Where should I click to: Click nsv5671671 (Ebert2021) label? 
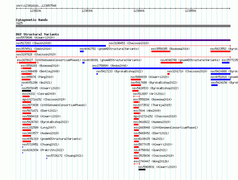pos(40,111)
